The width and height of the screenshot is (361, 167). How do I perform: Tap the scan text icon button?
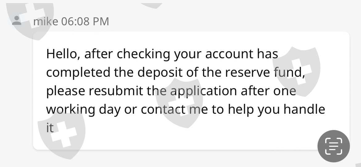click(x=334, y=146)
